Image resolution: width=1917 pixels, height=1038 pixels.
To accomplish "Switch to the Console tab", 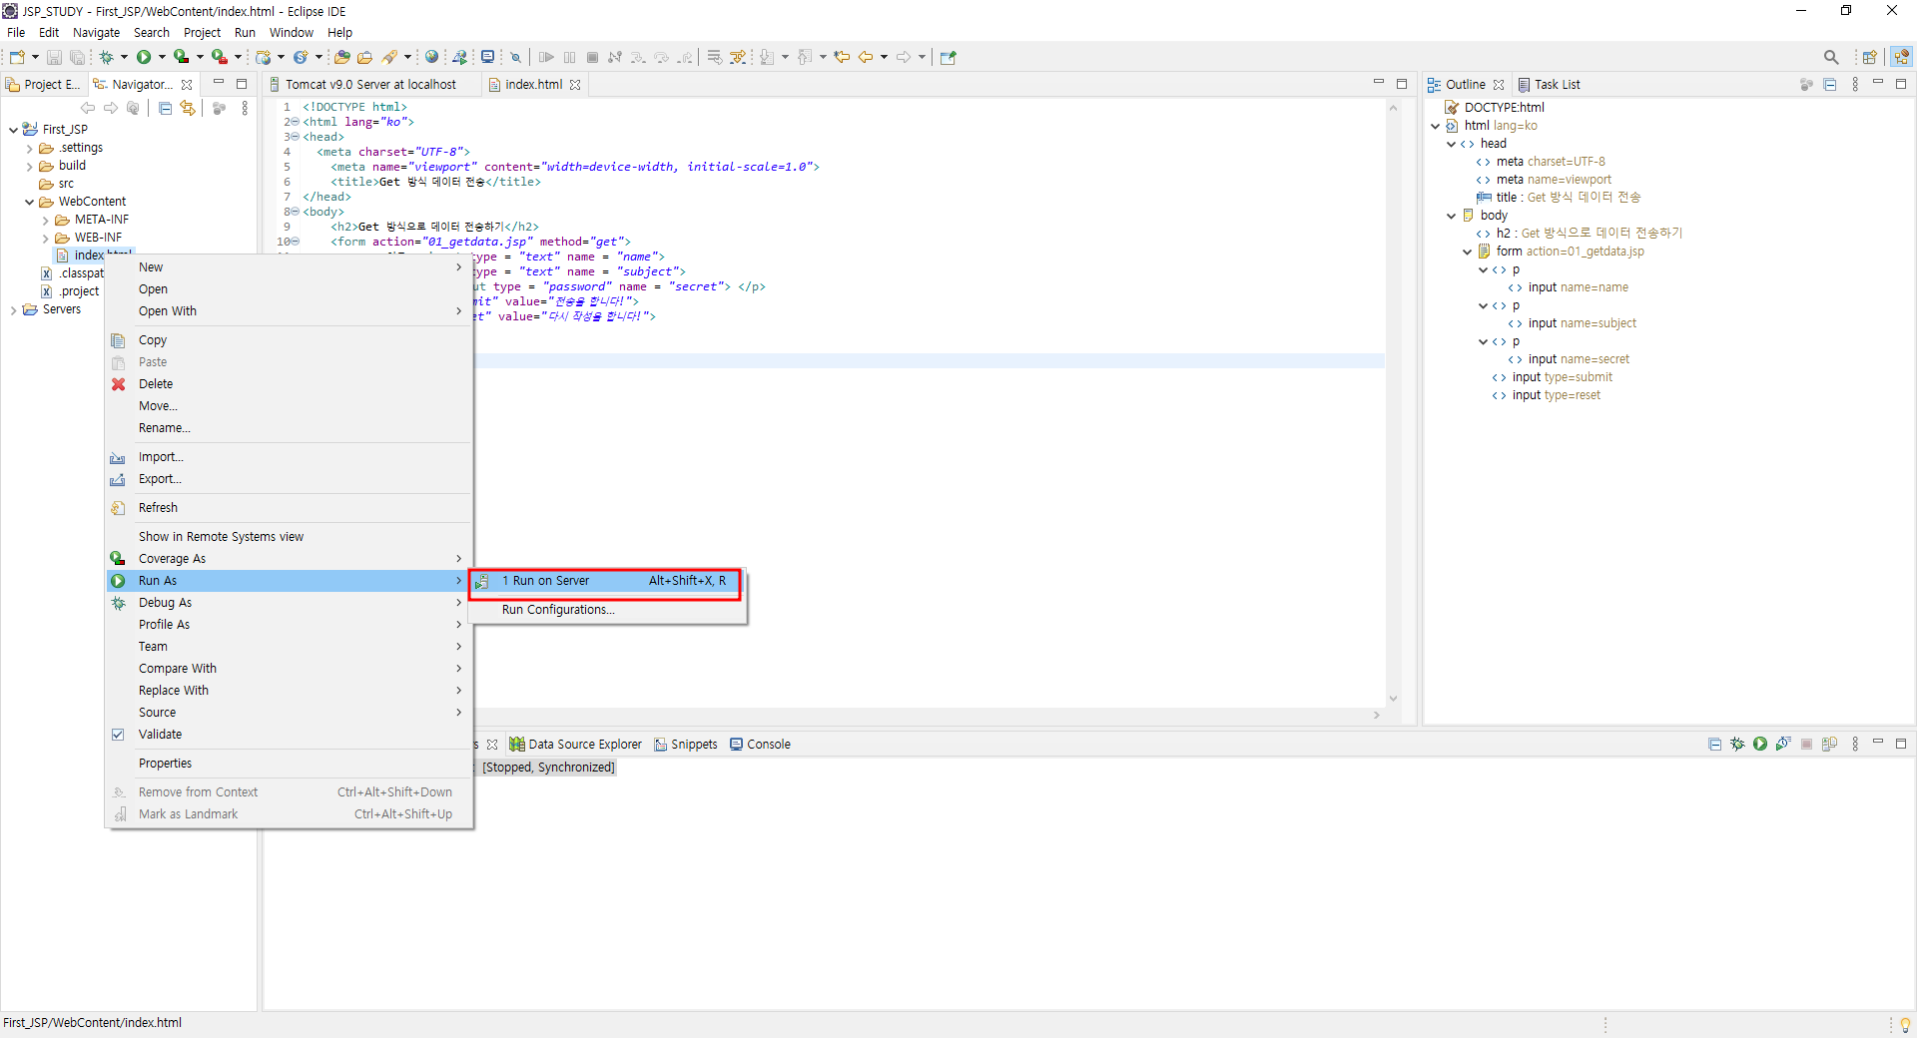I will (760, 745).
